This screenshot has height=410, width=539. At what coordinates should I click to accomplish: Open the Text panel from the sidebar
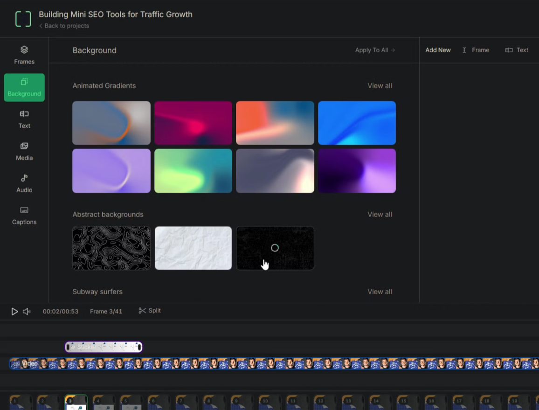24,119
